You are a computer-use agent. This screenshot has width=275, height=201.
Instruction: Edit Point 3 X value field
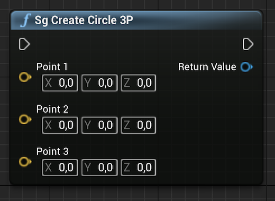coord(60,168)
